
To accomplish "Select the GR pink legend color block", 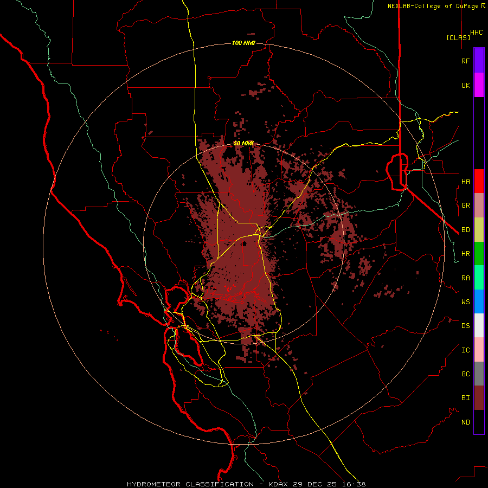I will [479, 206].
